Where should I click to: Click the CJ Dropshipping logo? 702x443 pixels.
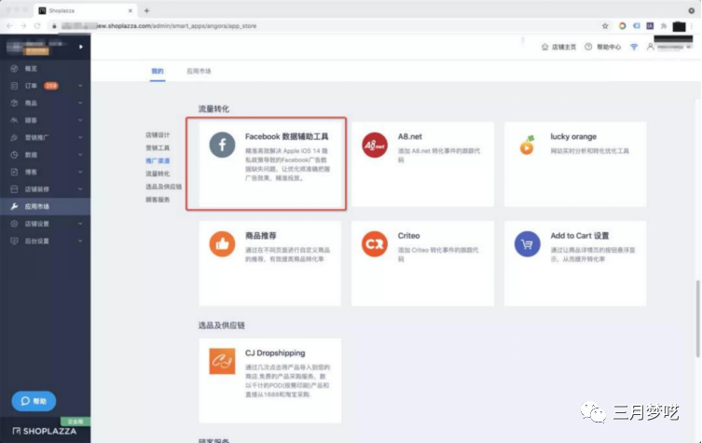tap(222, 361)
